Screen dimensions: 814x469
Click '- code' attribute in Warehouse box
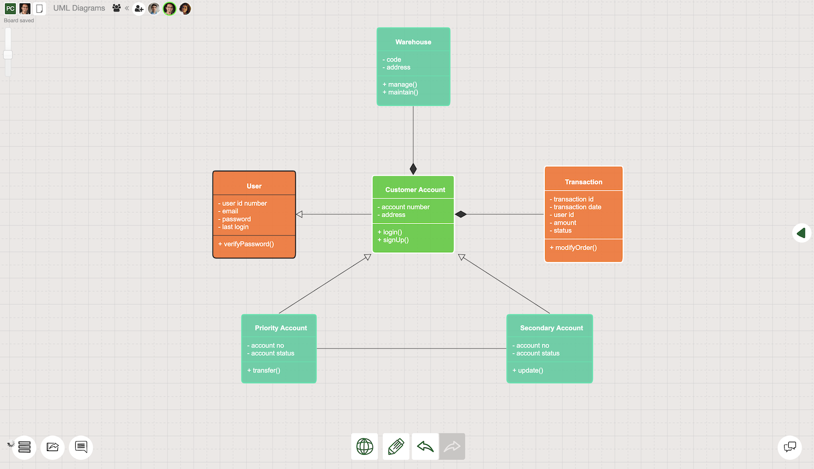click(392, 60)
